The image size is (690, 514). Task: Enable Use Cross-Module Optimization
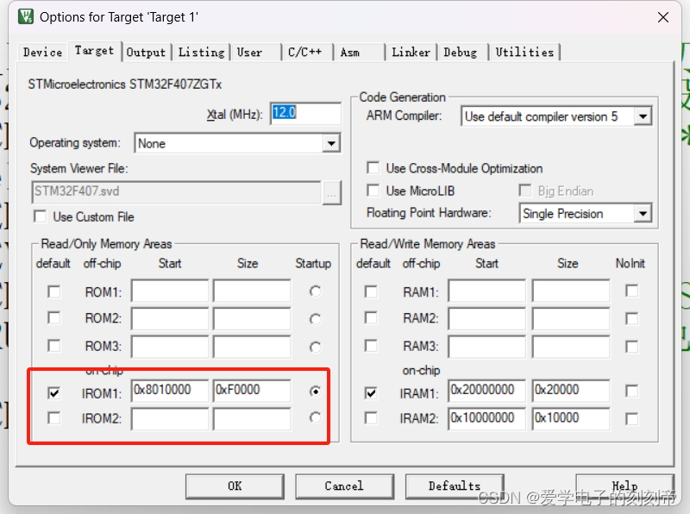[x=373, y=168]
